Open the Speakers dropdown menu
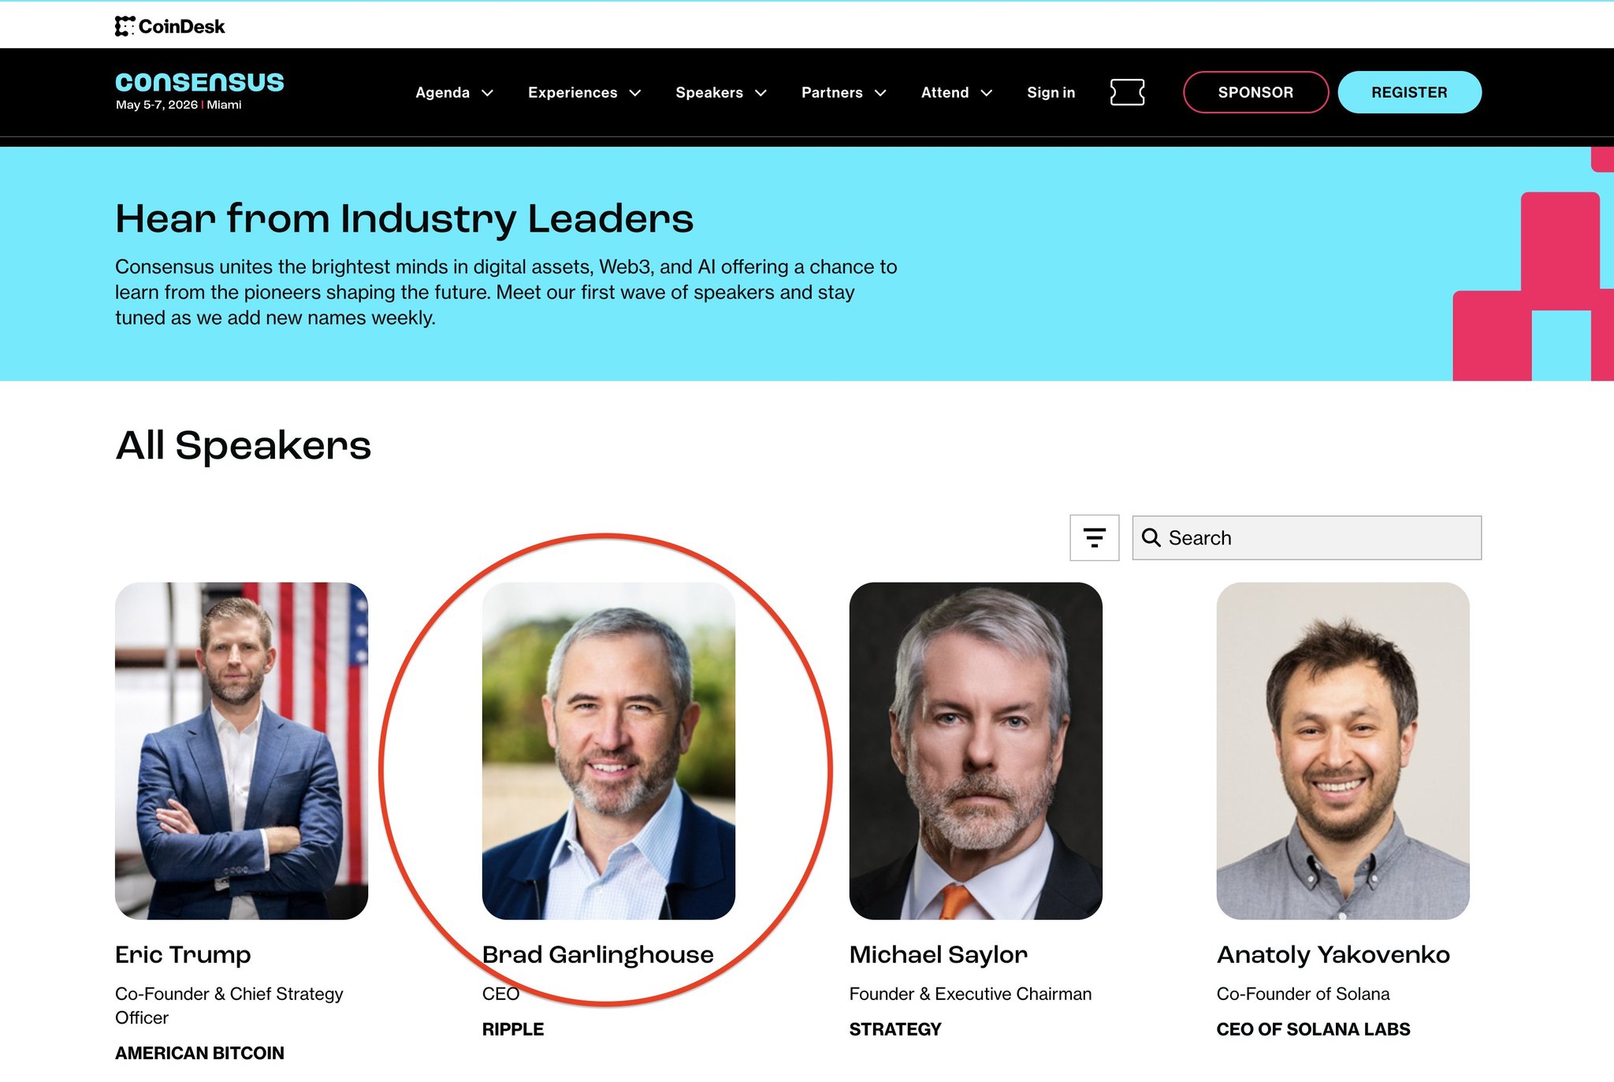1614x1082 pixels. pyautogui.click(x=721, y=92)
